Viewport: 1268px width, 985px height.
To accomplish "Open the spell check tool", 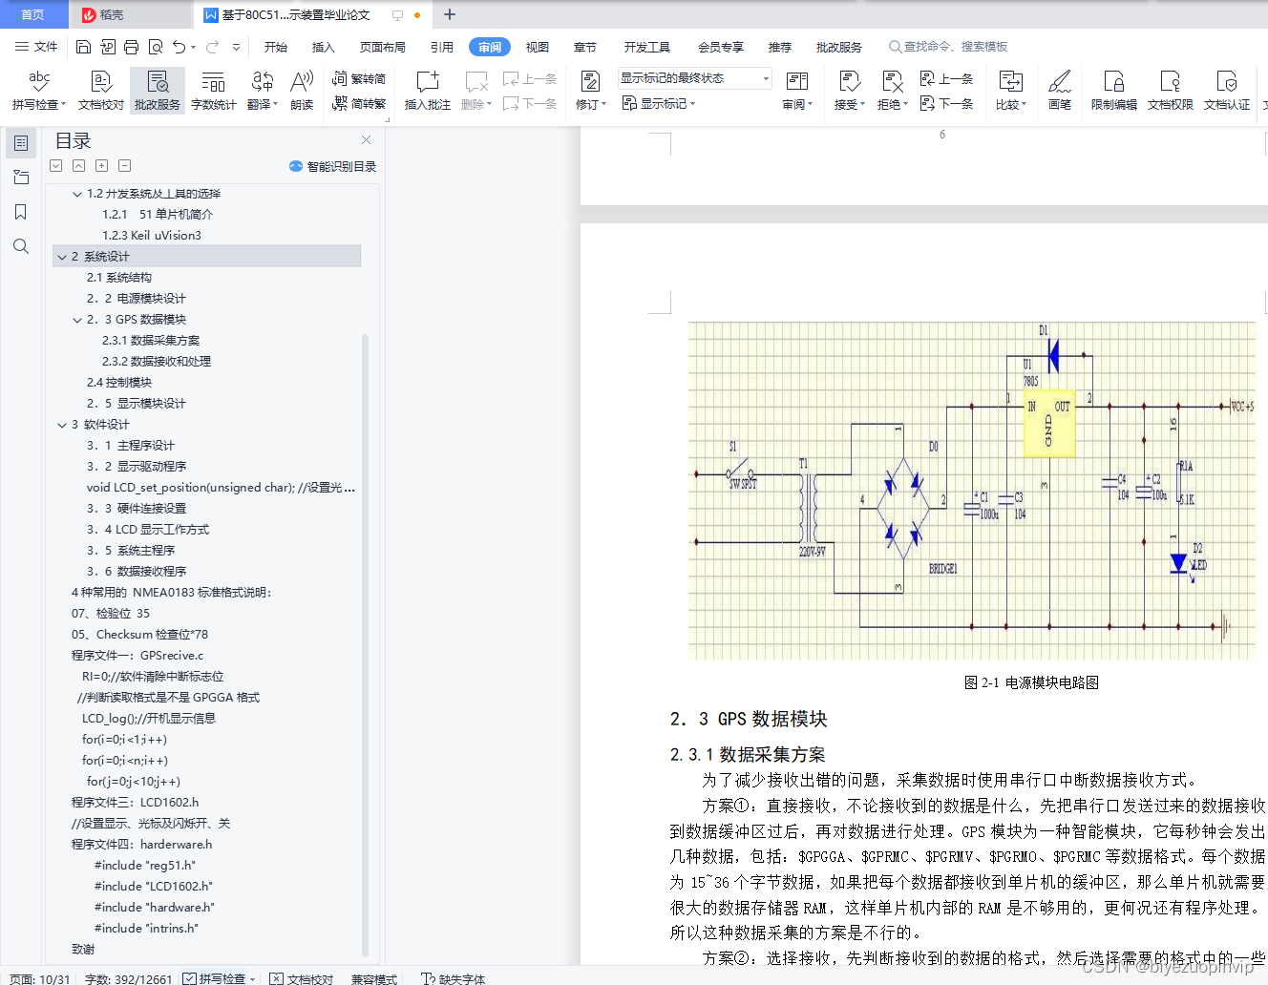I will pos(39,90).
